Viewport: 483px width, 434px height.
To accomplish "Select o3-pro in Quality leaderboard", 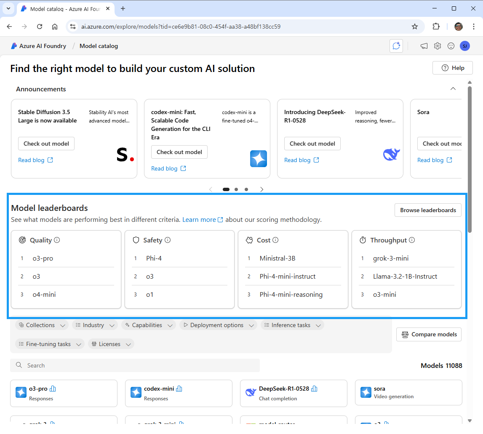I will point(43,258).
